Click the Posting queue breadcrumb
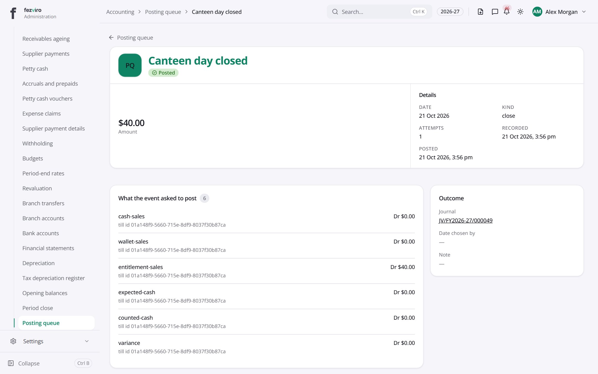 163,12
